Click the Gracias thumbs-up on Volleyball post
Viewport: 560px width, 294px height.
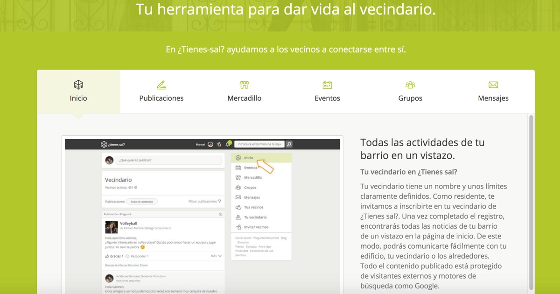tap(114, 256)
